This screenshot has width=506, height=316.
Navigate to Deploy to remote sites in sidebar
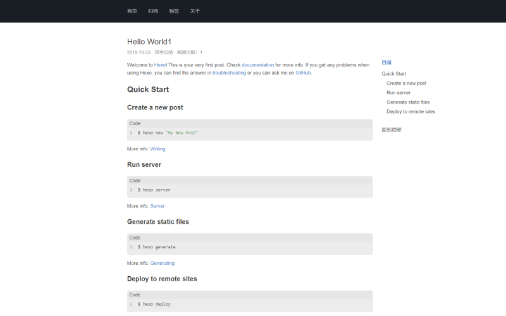click(410, 112)
